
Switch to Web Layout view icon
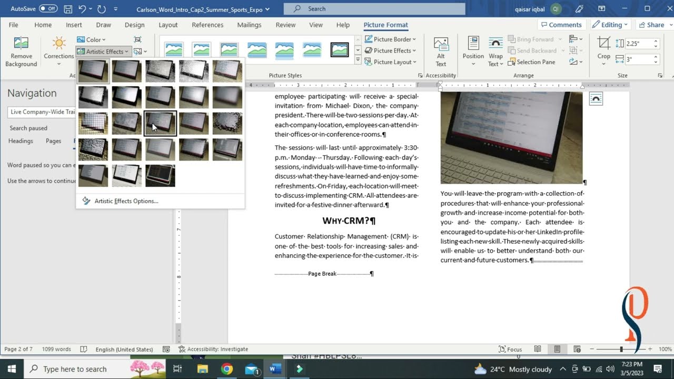577,349
